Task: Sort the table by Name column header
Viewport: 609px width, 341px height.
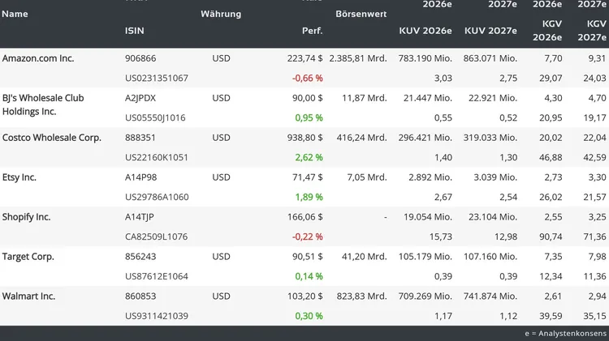Action: (x=15, y=14)
